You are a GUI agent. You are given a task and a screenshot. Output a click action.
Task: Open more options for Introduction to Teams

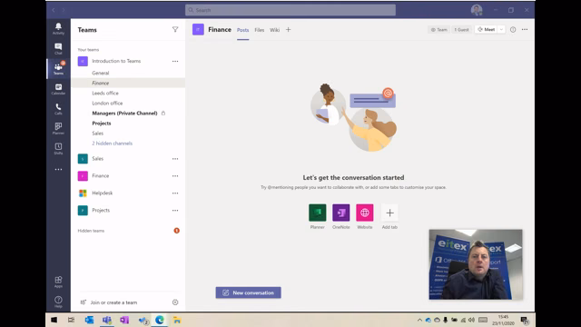pos(175,61)
